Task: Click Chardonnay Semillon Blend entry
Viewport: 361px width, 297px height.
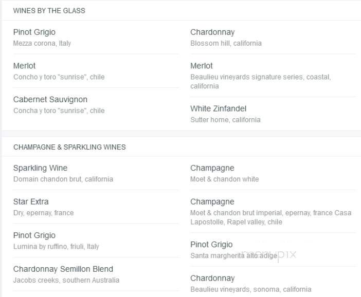Action: [x=96, y=274]
